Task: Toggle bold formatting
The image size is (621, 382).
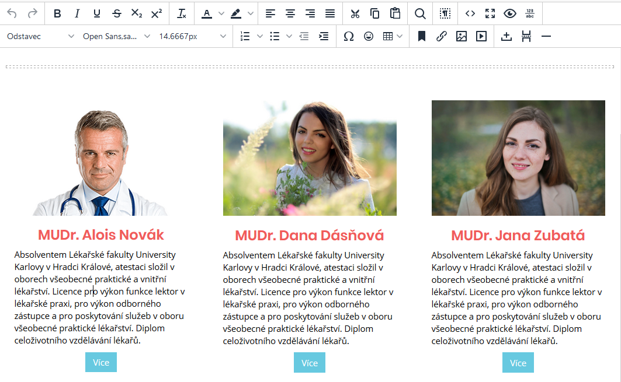Action: (x=57, y=13)
